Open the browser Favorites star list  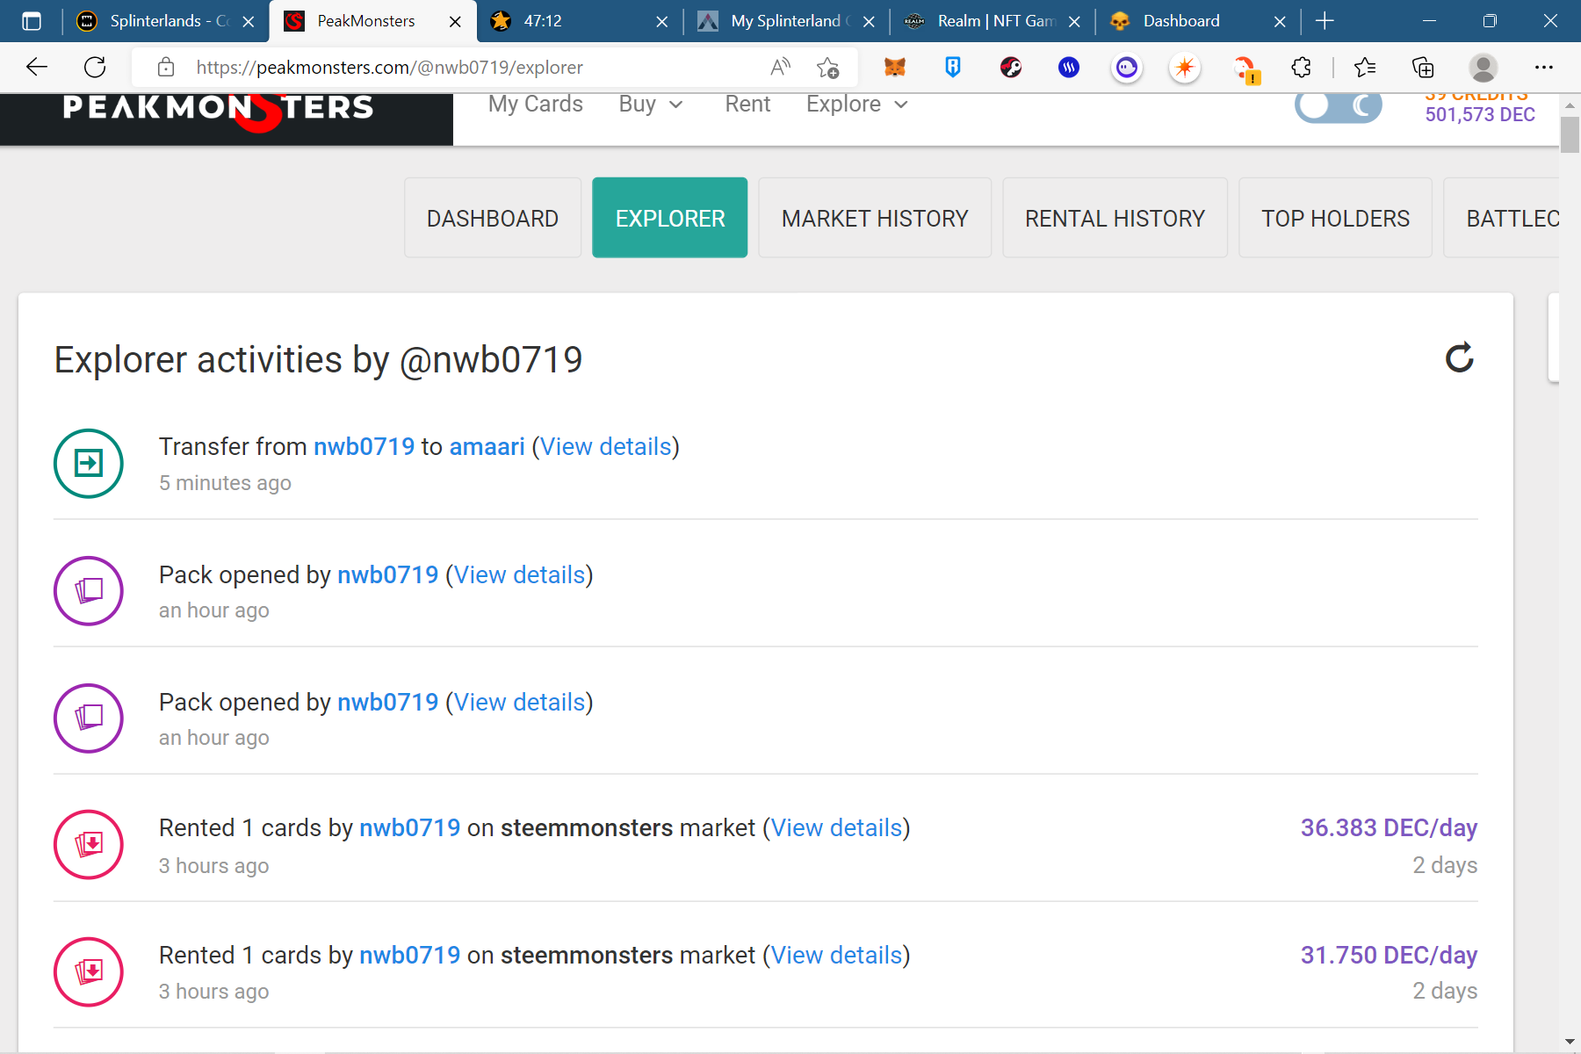pyautogui.click(x=1364, y=68)
